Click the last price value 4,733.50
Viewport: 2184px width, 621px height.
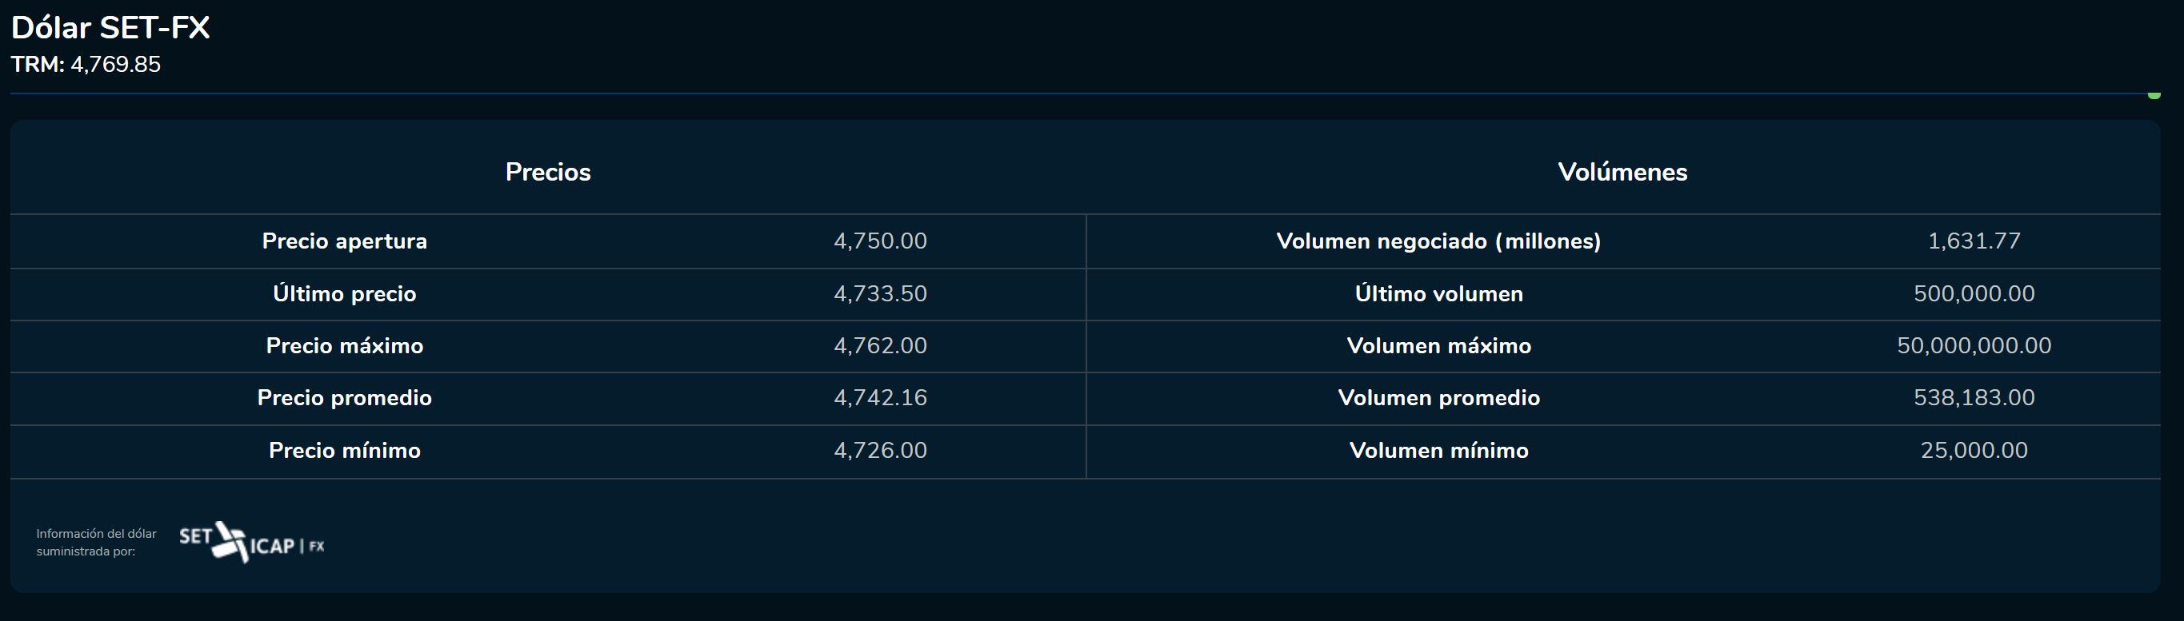click(x=880, y=294)
